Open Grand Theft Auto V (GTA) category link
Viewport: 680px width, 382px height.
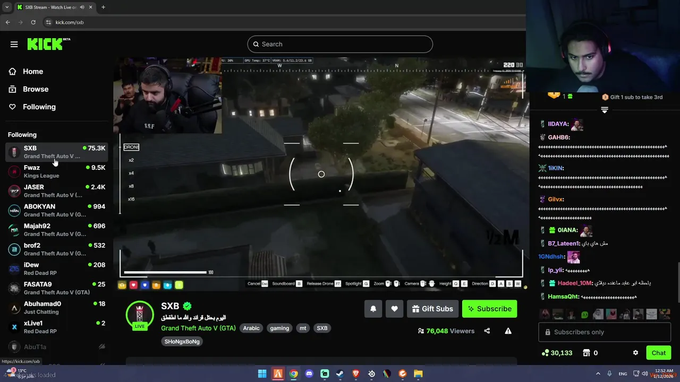pos(198,328)
